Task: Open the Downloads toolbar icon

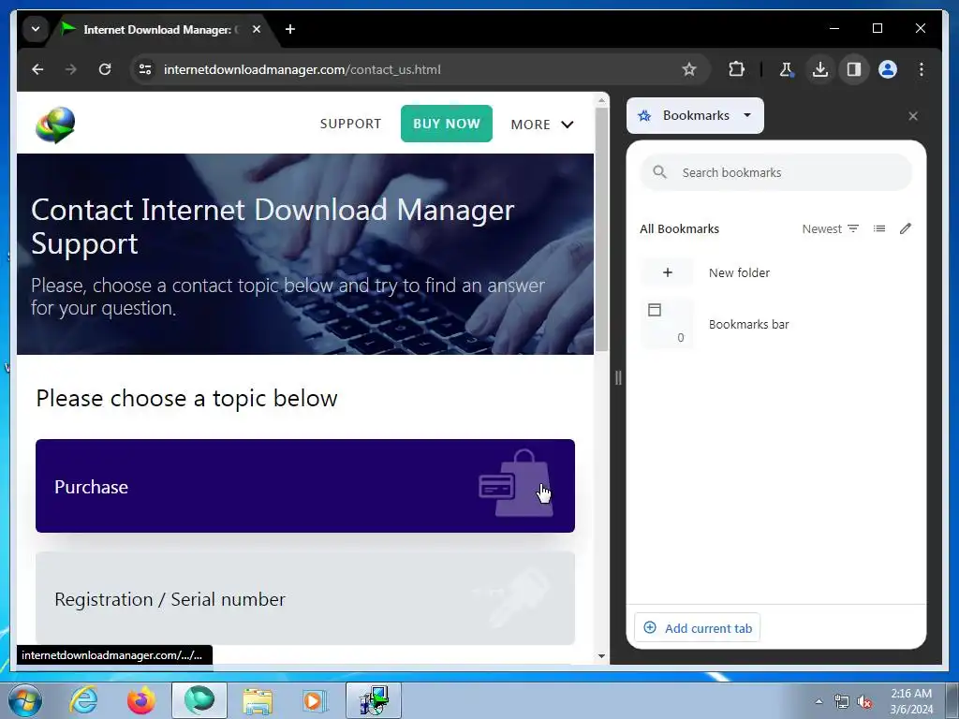Action: pos(820,69)
